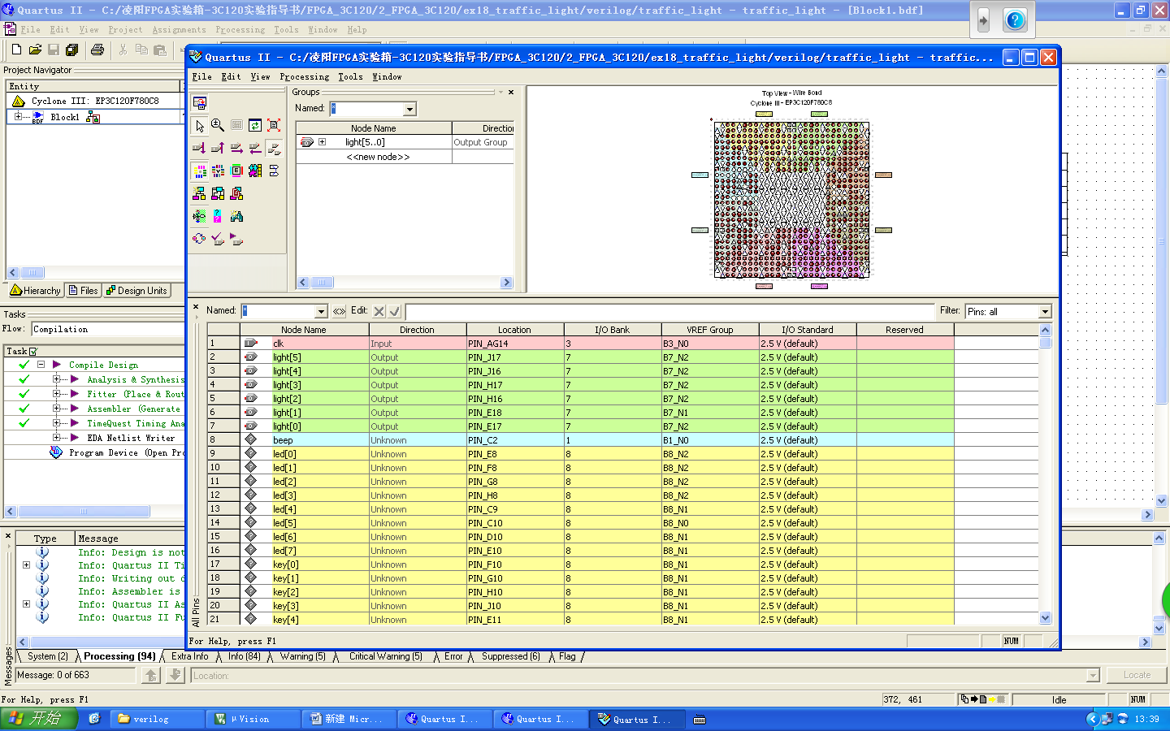Click the checkmark-with-pin icon in Pin Planner toolbar
Image resolution: width=1170 pixels, height=731 pixels.
coord(218,239)
